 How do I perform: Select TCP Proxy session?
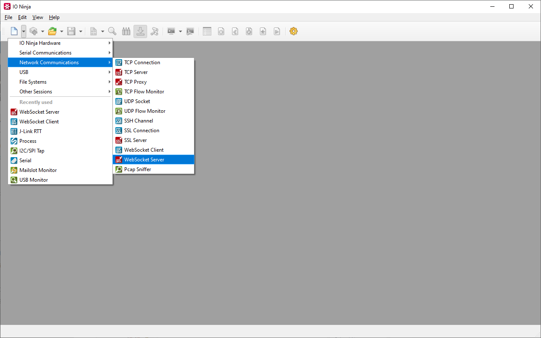coord(154,82)
